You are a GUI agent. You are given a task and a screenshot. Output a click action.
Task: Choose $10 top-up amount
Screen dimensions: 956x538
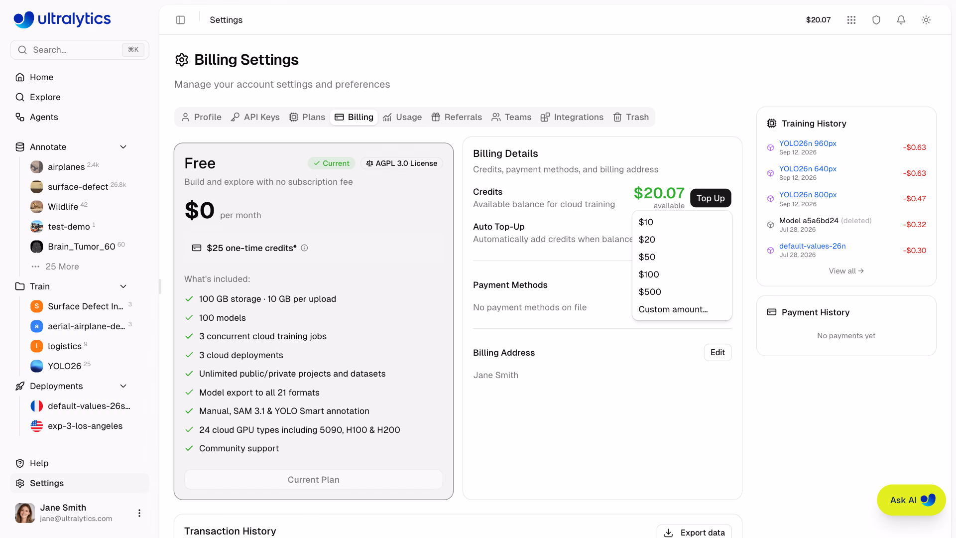[682, 222]
